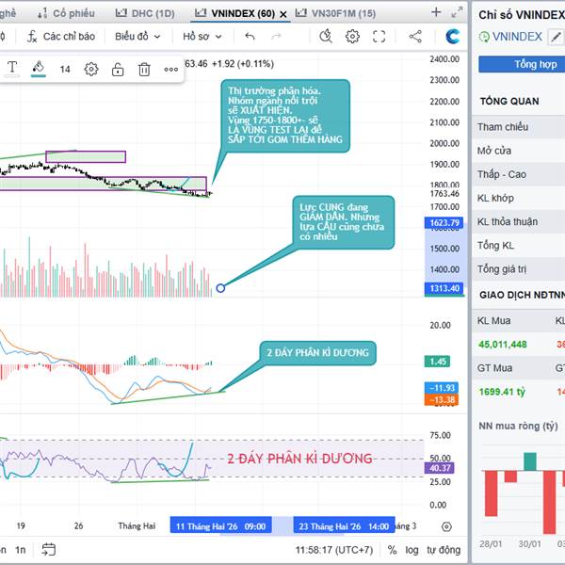Open chart settings gear in top toolbar
Screen dimensions: 565x565
tap(352, 37)
